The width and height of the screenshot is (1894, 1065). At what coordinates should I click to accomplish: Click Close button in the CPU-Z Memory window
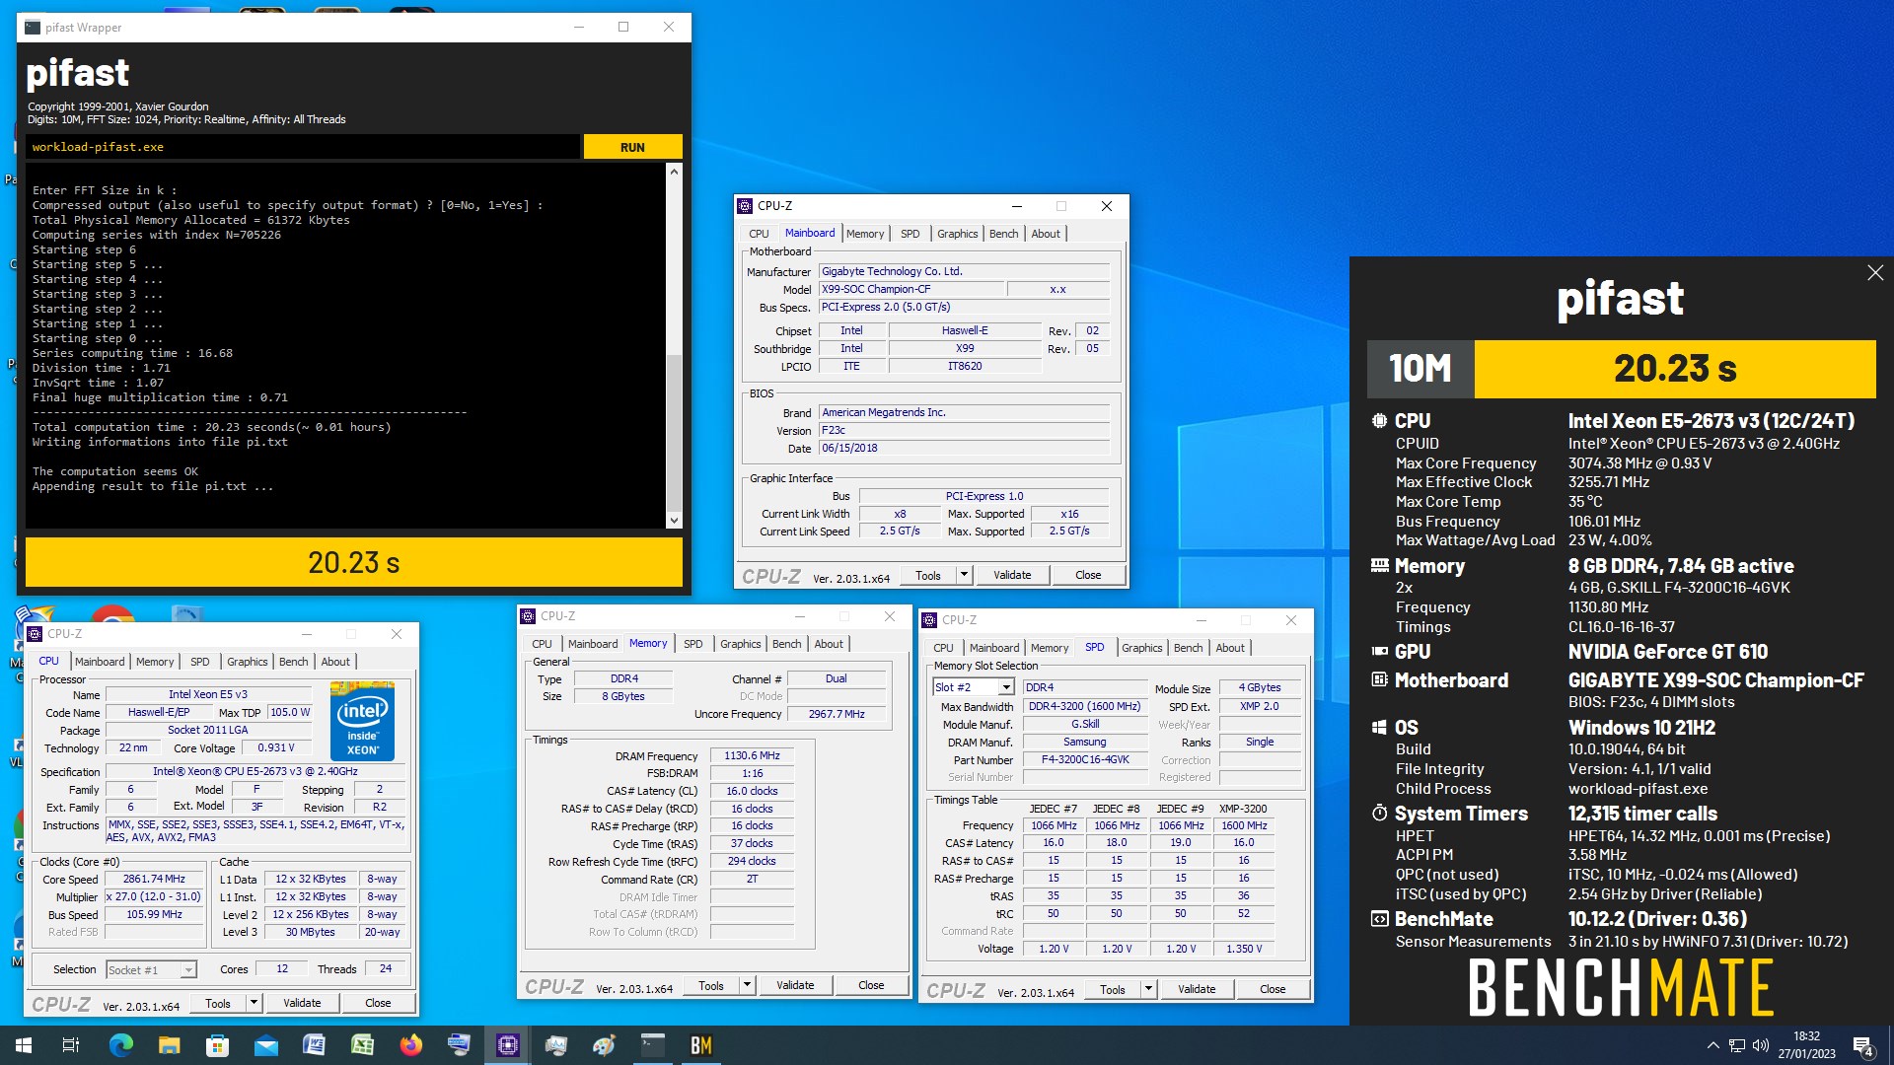tap(871, 985)
